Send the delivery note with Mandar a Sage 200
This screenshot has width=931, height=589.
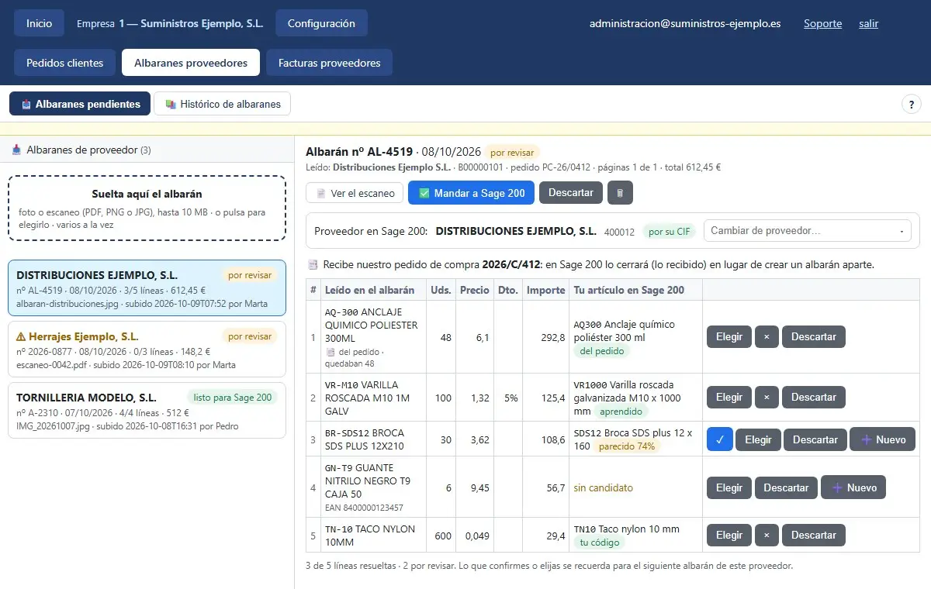point(471,193)
